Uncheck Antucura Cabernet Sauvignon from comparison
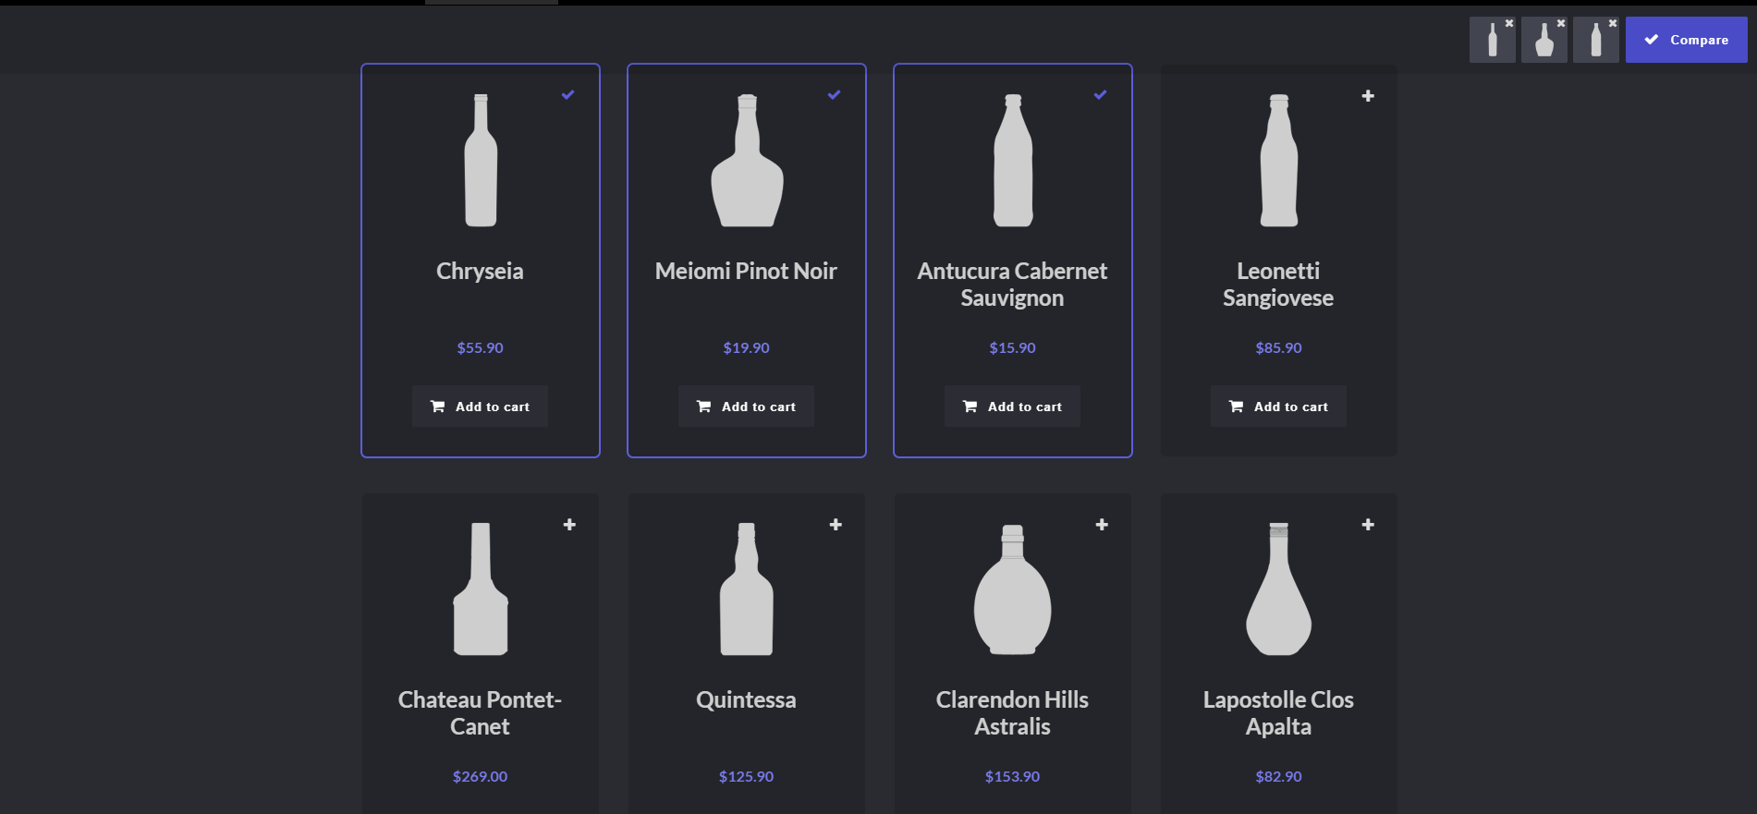The width and height of the screenshot is (1757, 814). point(1101,95)
